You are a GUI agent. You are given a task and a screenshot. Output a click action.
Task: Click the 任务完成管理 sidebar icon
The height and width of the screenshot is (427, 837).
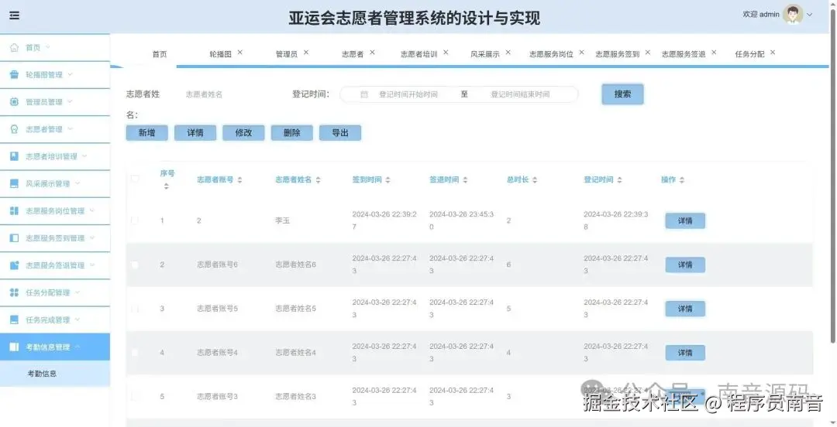click(x=15, y=319)
